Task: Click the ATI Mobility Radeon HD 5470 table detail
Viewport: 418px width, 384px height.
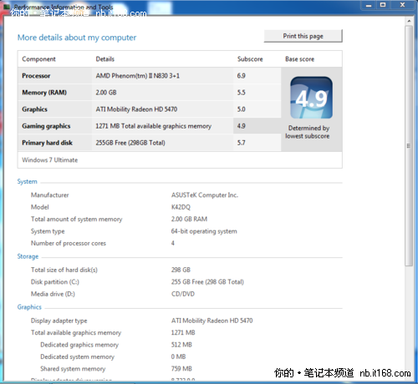Action: click(x=136, y=109)
